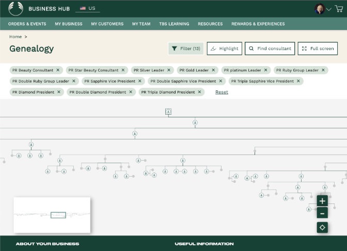Open the Orders & Events menu
Viewport: 347px width, 251px height.
(27, 24)
